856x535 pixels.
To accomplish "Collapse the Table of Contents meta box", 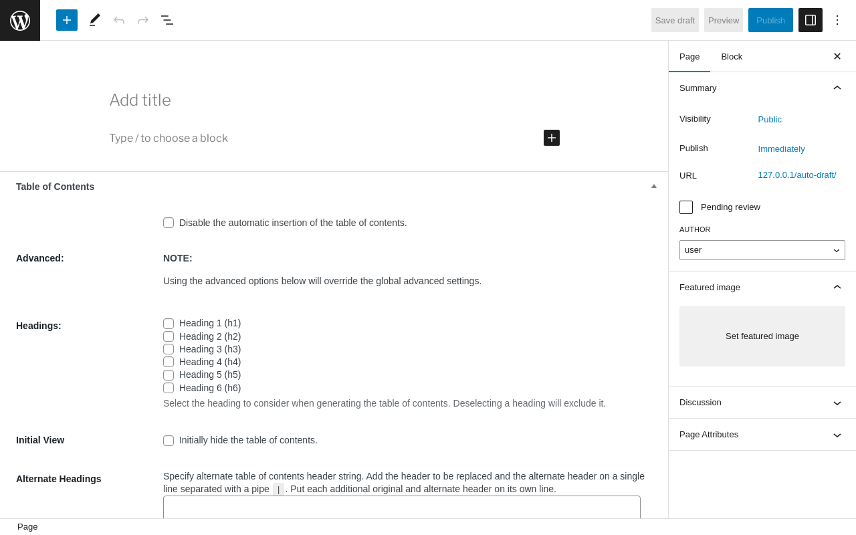I will click(x=654, y=186).
